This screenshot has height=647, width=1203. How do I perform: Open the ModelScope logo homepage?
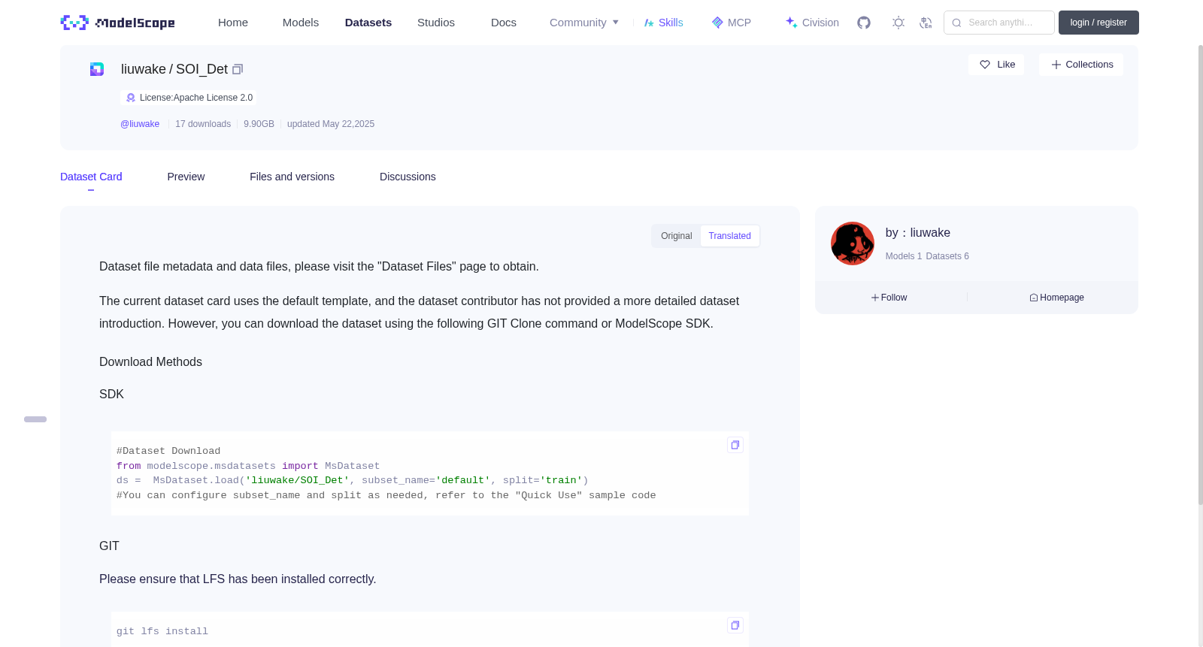tap(117, 23)
